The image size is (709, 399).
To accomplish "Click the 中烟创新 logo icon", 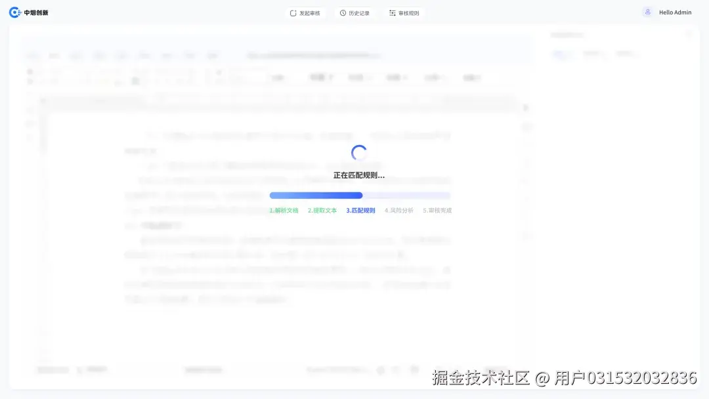I will (x=14, y=12).
